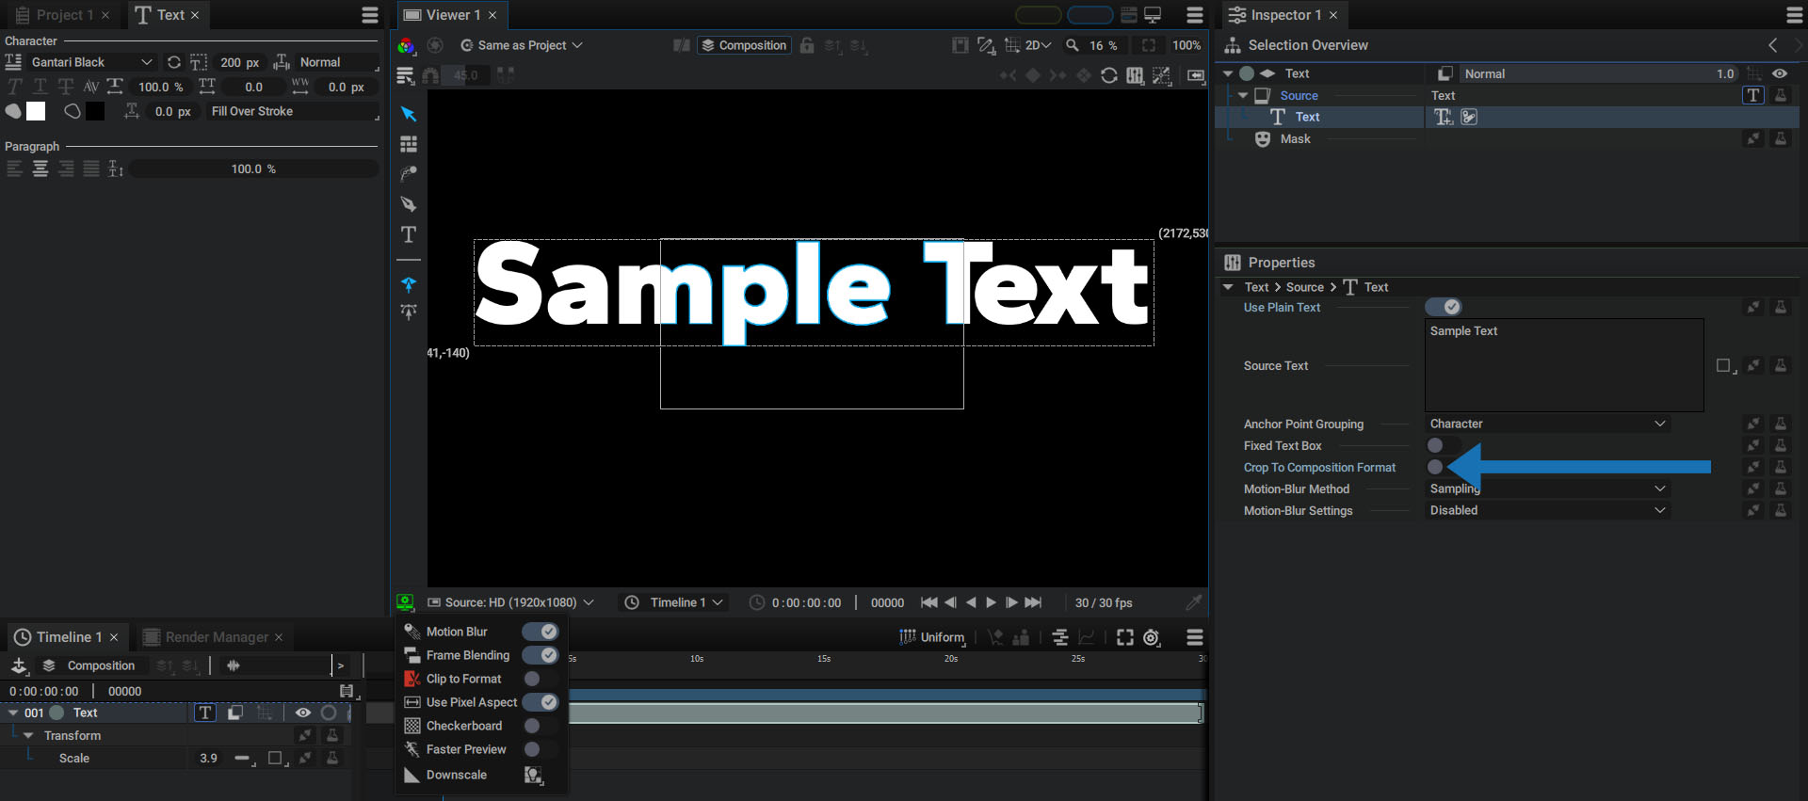Toggle Text layer visibility eye in timeline
Screen dimensions: 1808x801
pos(303,713)
